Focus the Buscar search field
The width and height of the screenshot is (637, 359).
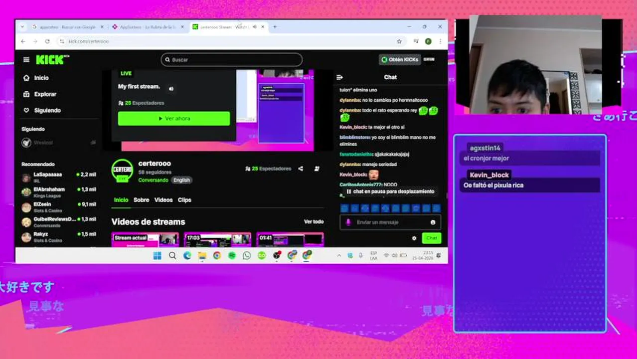point(232,60)
